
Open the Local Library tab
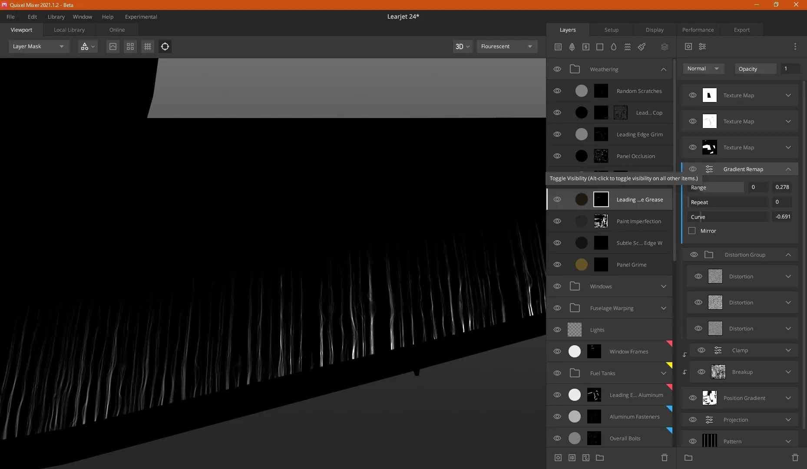click(69, 30)
